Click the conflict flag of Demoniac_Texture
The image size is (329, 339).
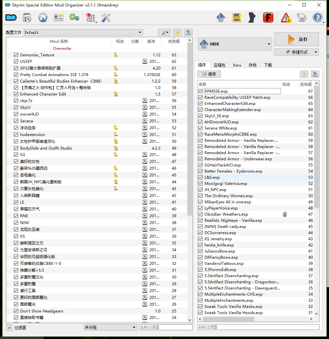click(116, 55)
